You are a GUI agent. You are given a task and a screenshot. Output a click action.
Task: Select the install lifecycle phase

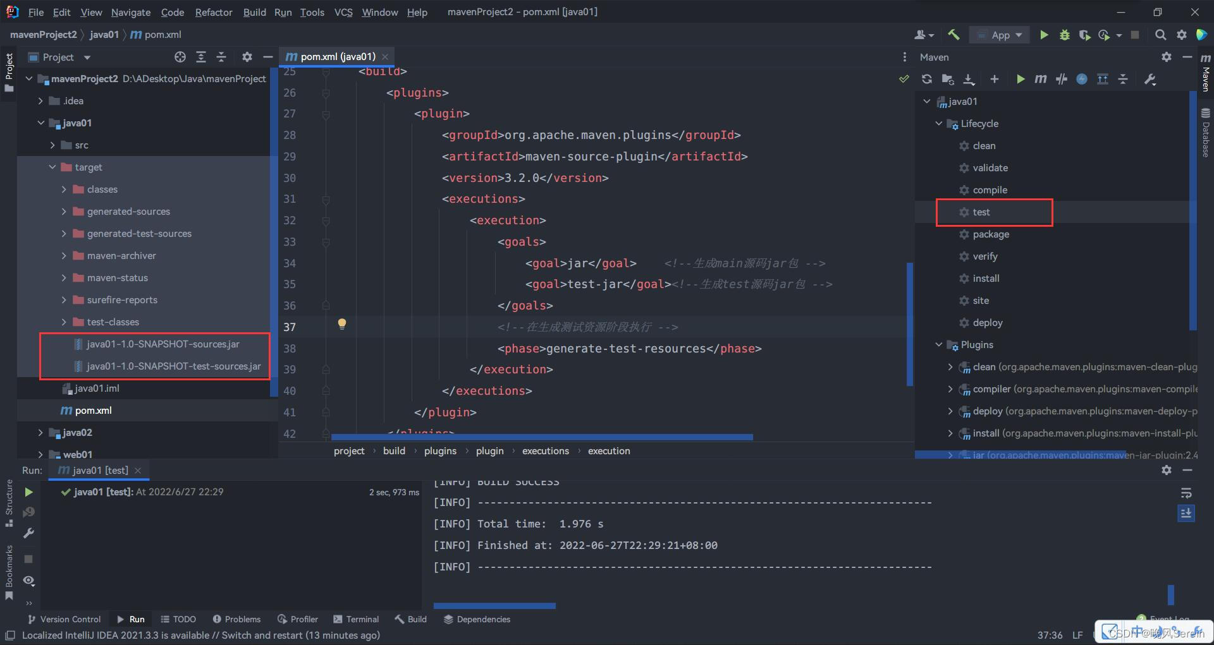click(x=986, y=279)
